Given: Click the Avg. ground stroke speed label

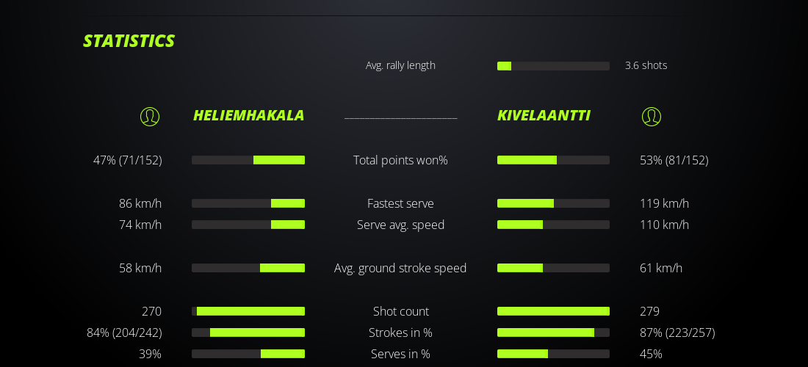Looking at the screenshot, I should [400, 268].
